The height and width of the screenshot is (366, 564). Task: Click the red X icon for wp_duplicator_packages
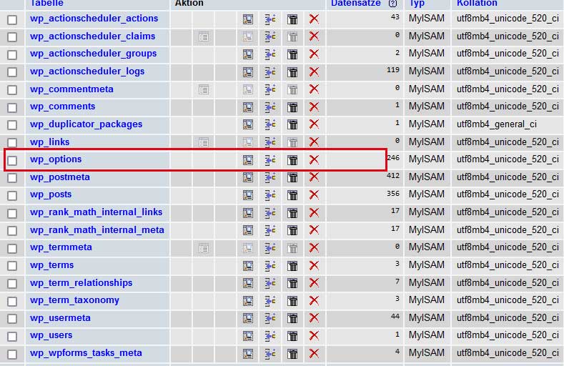(314, 124)
